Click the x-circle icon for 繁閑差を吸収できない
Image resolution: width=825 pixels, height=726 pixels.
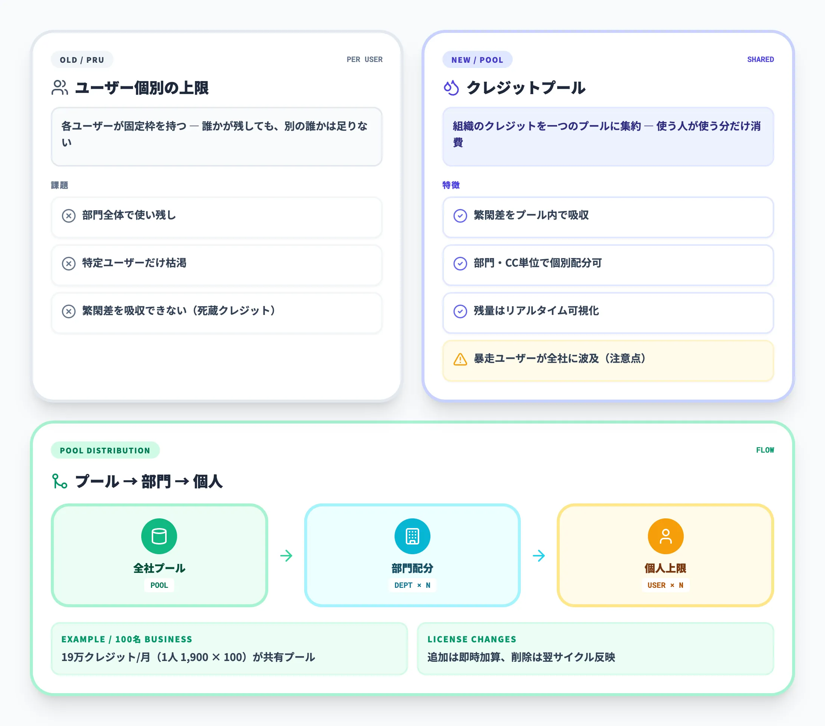click(x=69, y=311)
